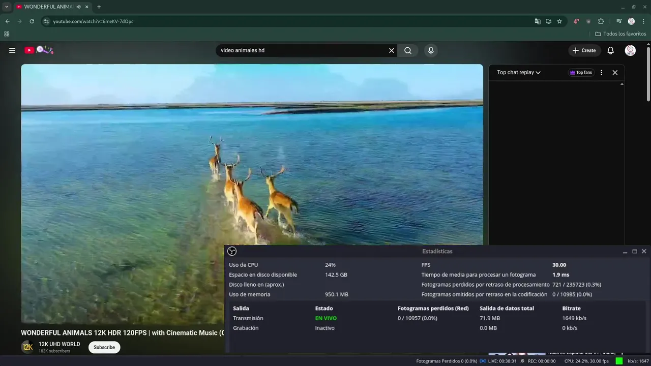Click CPU: 24.2%, 30.00 fps status
Screen dimensions: 651x366
(x=586, y=361)
